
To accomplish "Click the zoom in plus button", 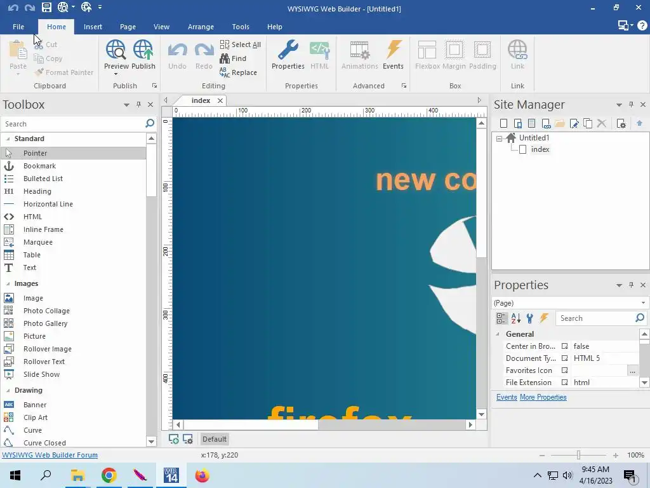I will (x=616, y=455).
